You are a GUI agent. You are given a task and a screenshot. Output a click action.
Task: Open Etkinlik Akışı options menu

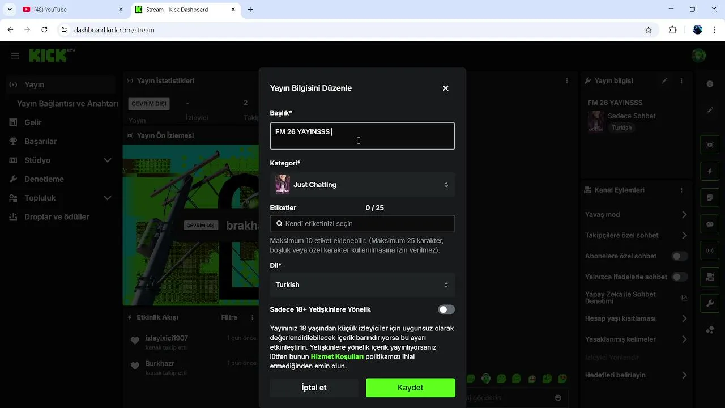click(x=253, y=317)
